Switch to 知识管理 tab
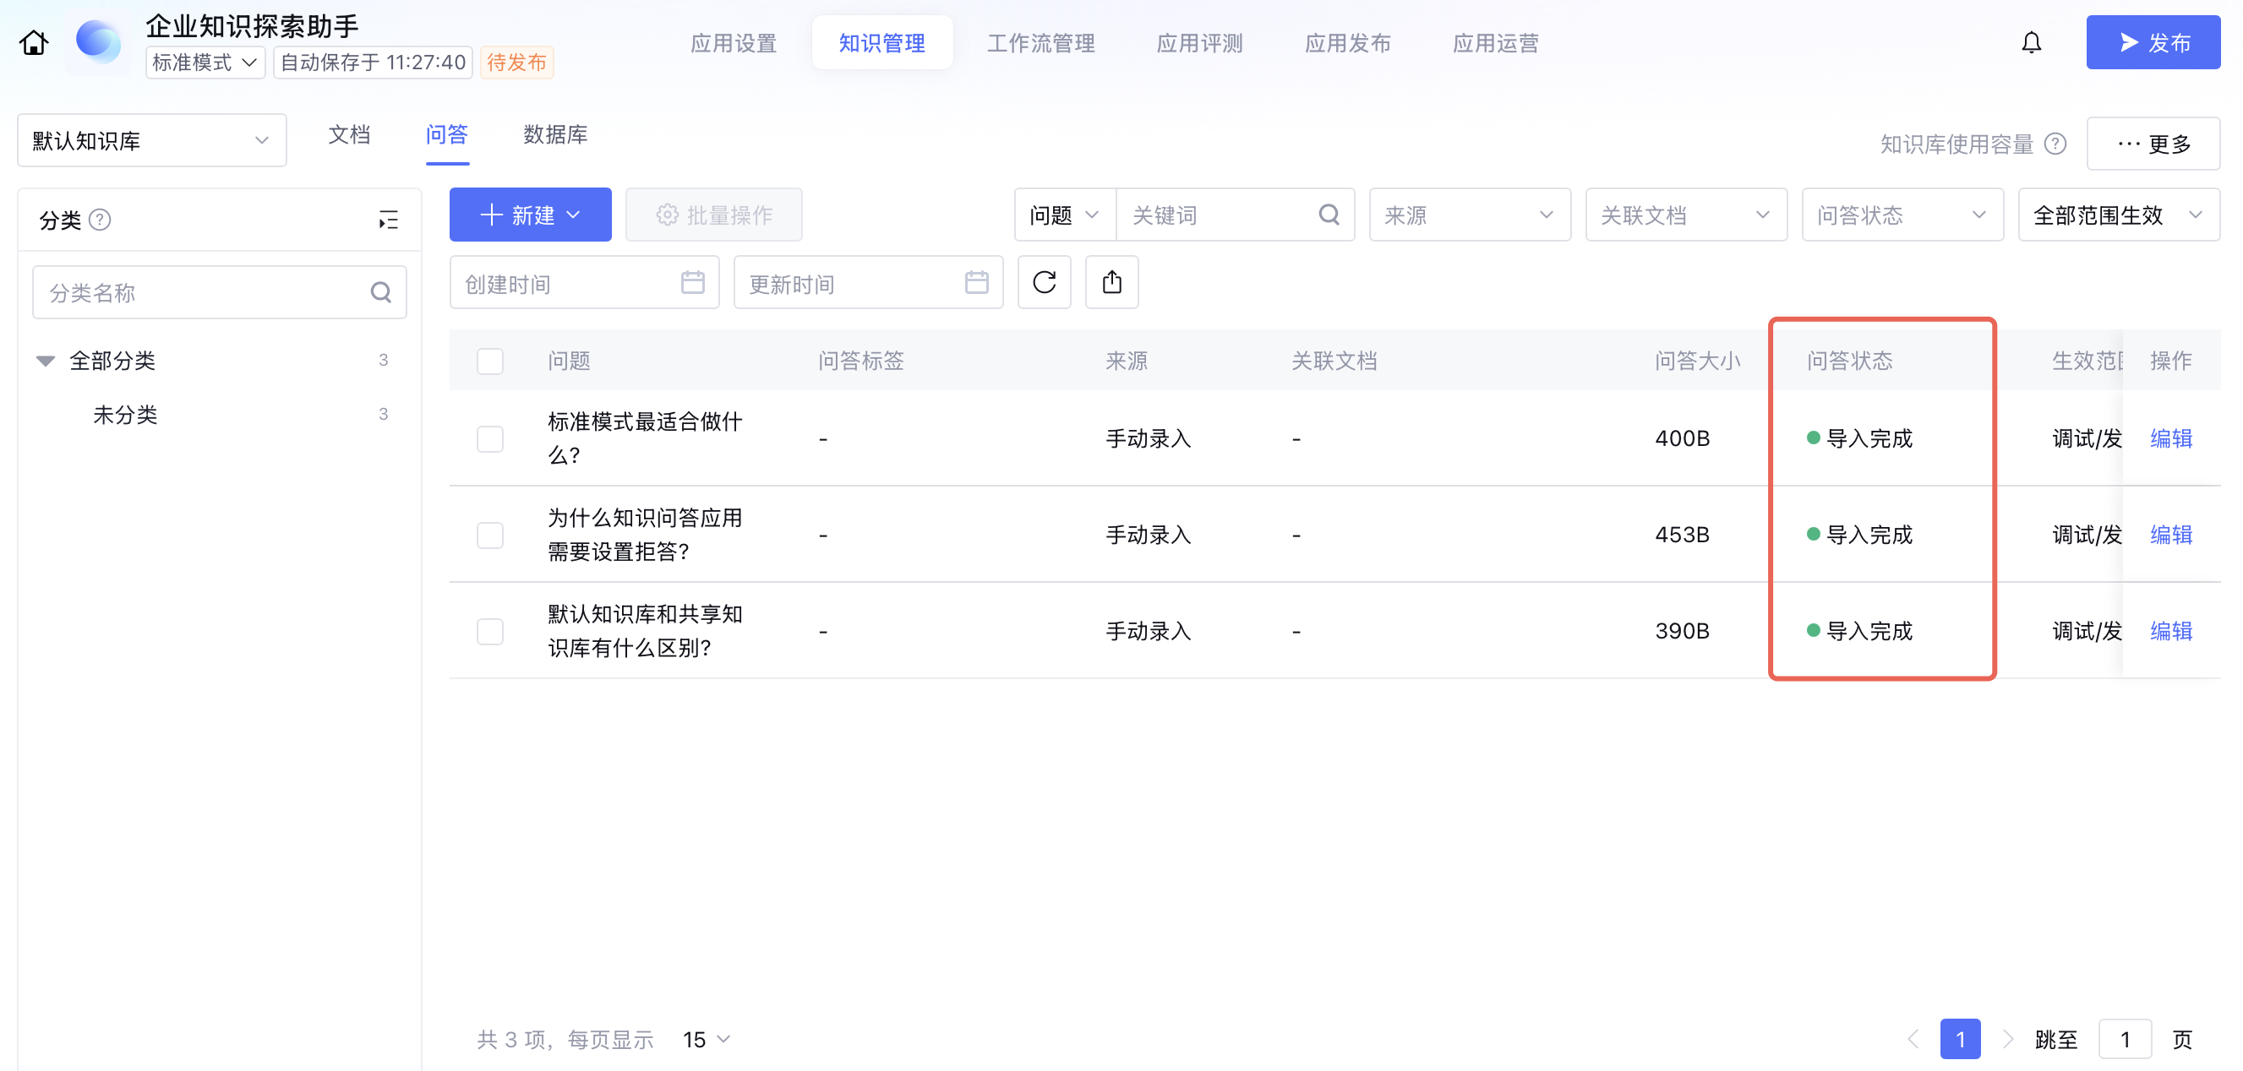The height and width of the screenshot is (1071, 2243). click(x=882, y=42)
